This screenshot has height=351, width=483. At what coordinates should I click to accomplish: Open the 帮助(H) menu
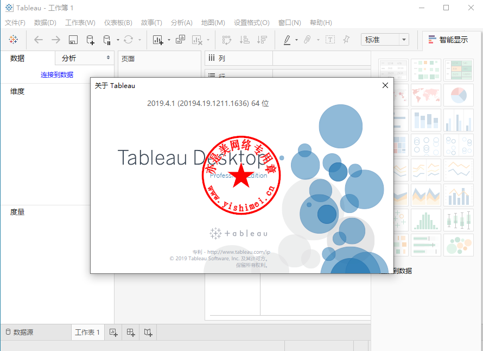tap(321, 22)
